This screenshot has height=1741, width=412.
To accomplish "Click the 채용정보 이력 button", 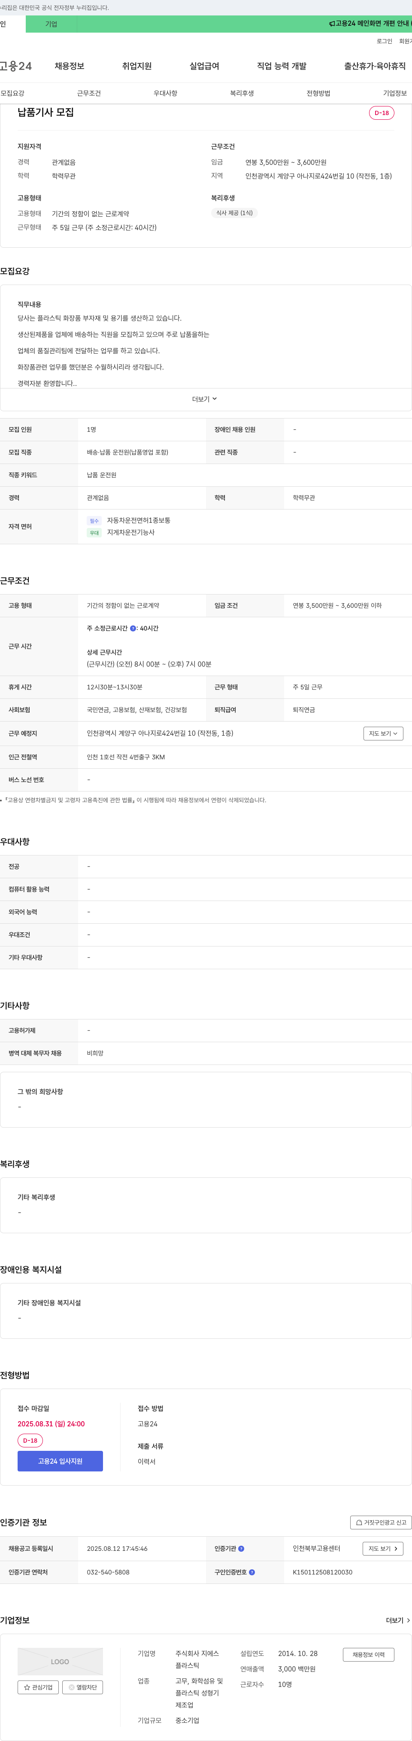I will (x=368, y=1654).
